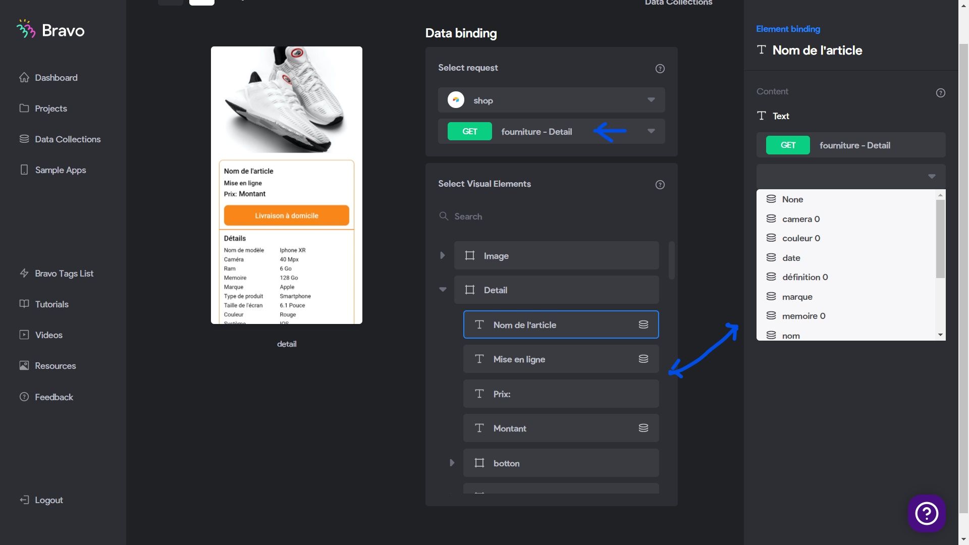969x545 pixels.
Task: Choose définition 0 in the field list
Action: [x=846, y=277]
